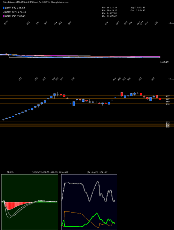Open the MACD histogram panel
The height and width of the screenshot is (230, 174).
30,202
